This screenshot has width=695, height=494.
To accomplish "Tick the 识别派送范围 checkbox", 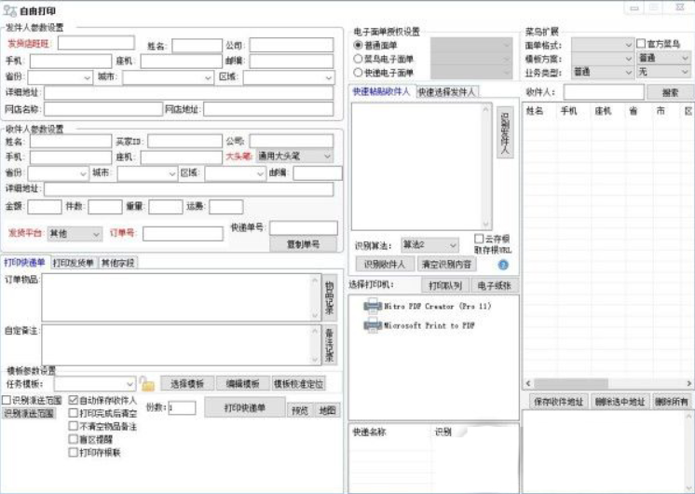I will click(x=7, y=401).
